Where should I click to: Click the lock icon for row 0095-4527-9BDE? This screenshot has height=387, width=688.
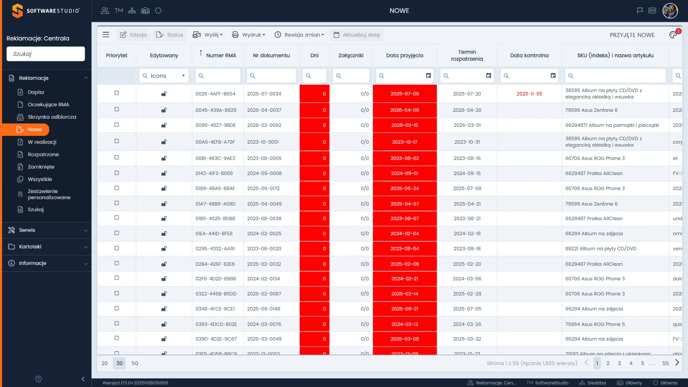(x=164, y=126)
